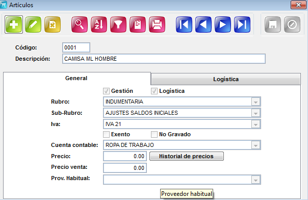Expand the Rubro dropdown
308x200 pixels.
255,102
